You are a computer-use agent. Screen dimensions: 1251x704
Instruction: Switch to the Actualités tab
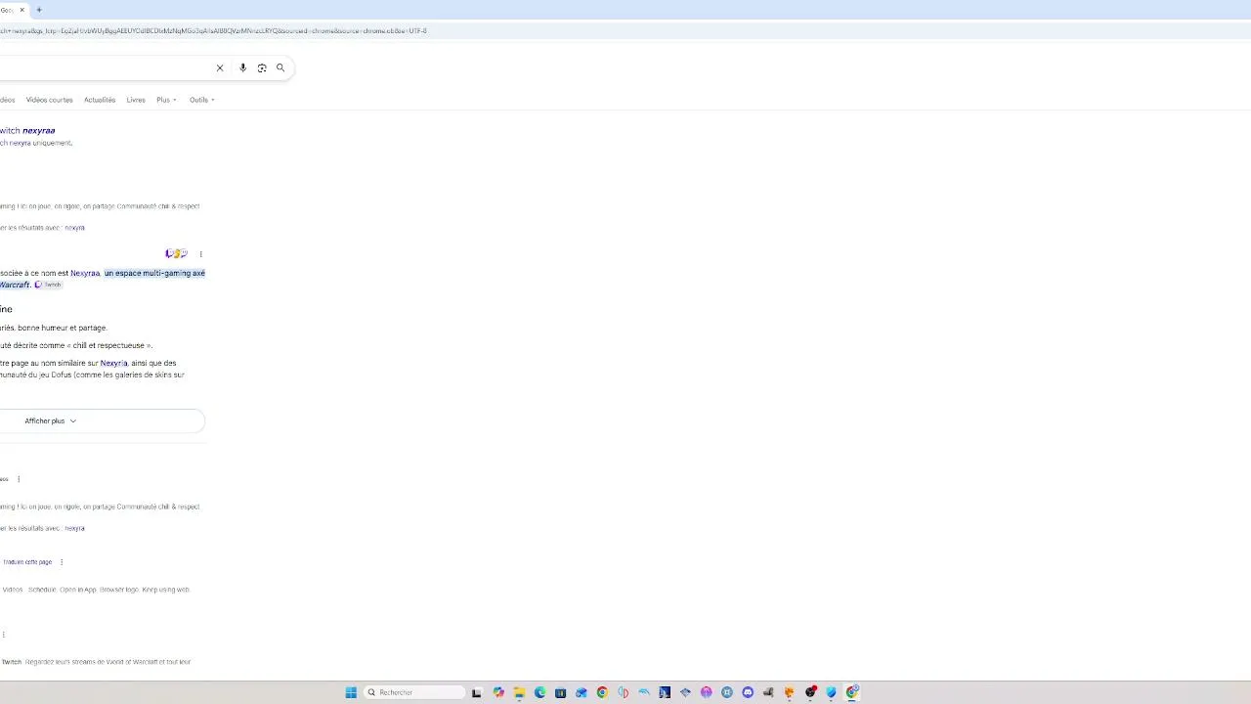coord(100,100)
